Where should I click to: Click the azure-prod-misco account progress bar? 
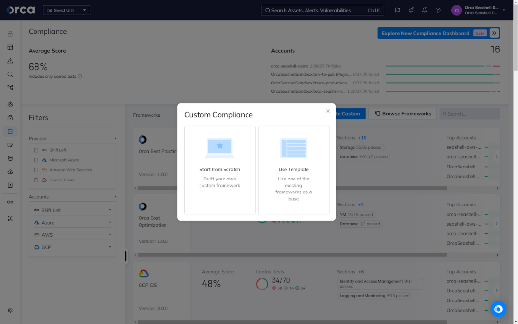tap(443, 83)
